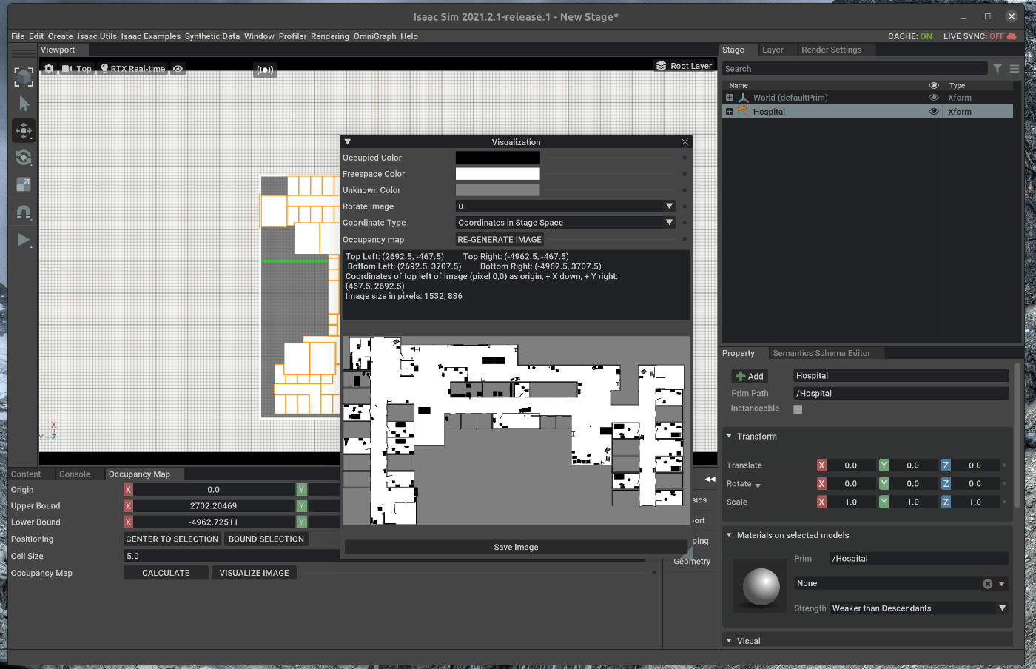Screen dimensions: 1036x669
Task: Open the Stage panel options hamburger menu
Action: 1015,69
